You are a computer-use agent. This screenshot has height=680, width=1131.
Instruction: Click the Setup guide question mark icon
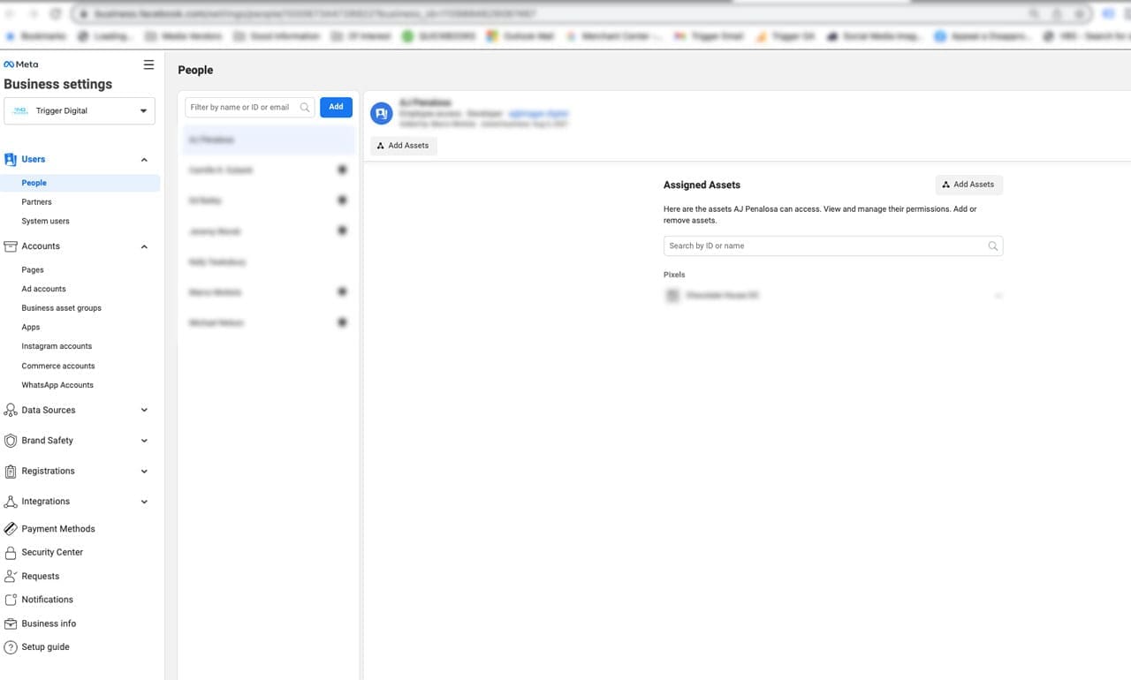tap(10, 646)
